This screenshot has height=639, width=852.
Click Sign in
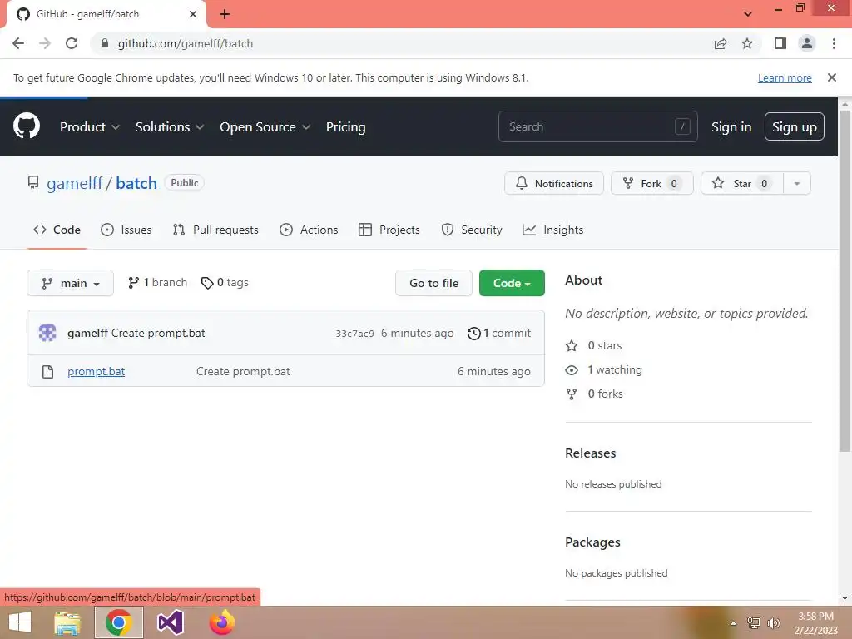click(x=731, y=126)
